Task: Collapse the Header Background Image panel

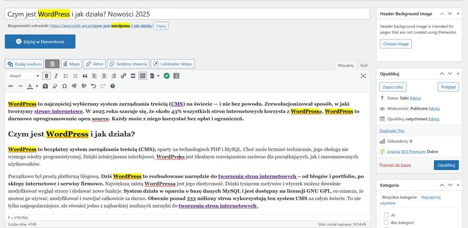Action: [x=458, y=14]
